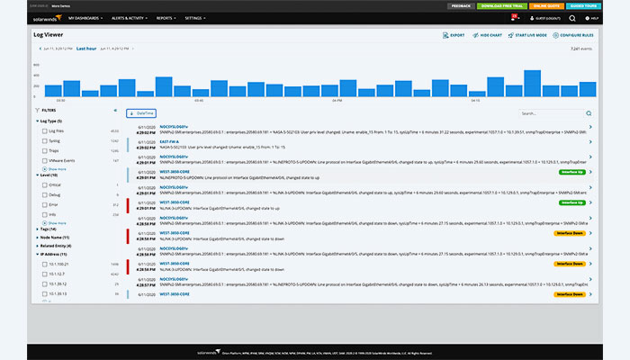Click the top green Interface Up tag
This screenshot has width=630, height=360.
coord(572,172)
